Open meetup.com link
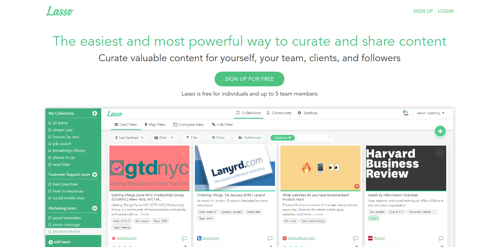The width and height of the screenshot is (499, 247). point(126,238)
